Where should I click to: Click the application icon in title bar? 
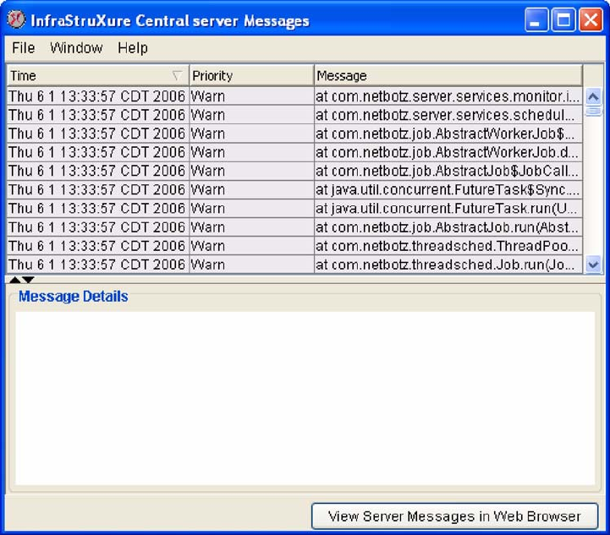16,19
